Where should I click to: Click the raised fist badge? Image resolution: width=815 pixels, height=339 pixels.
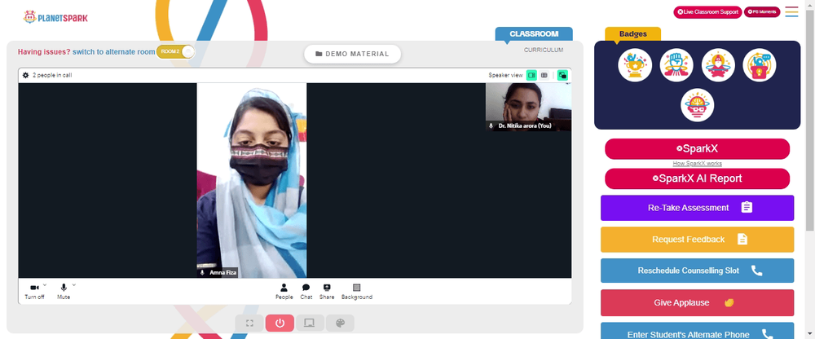point(676,65)
